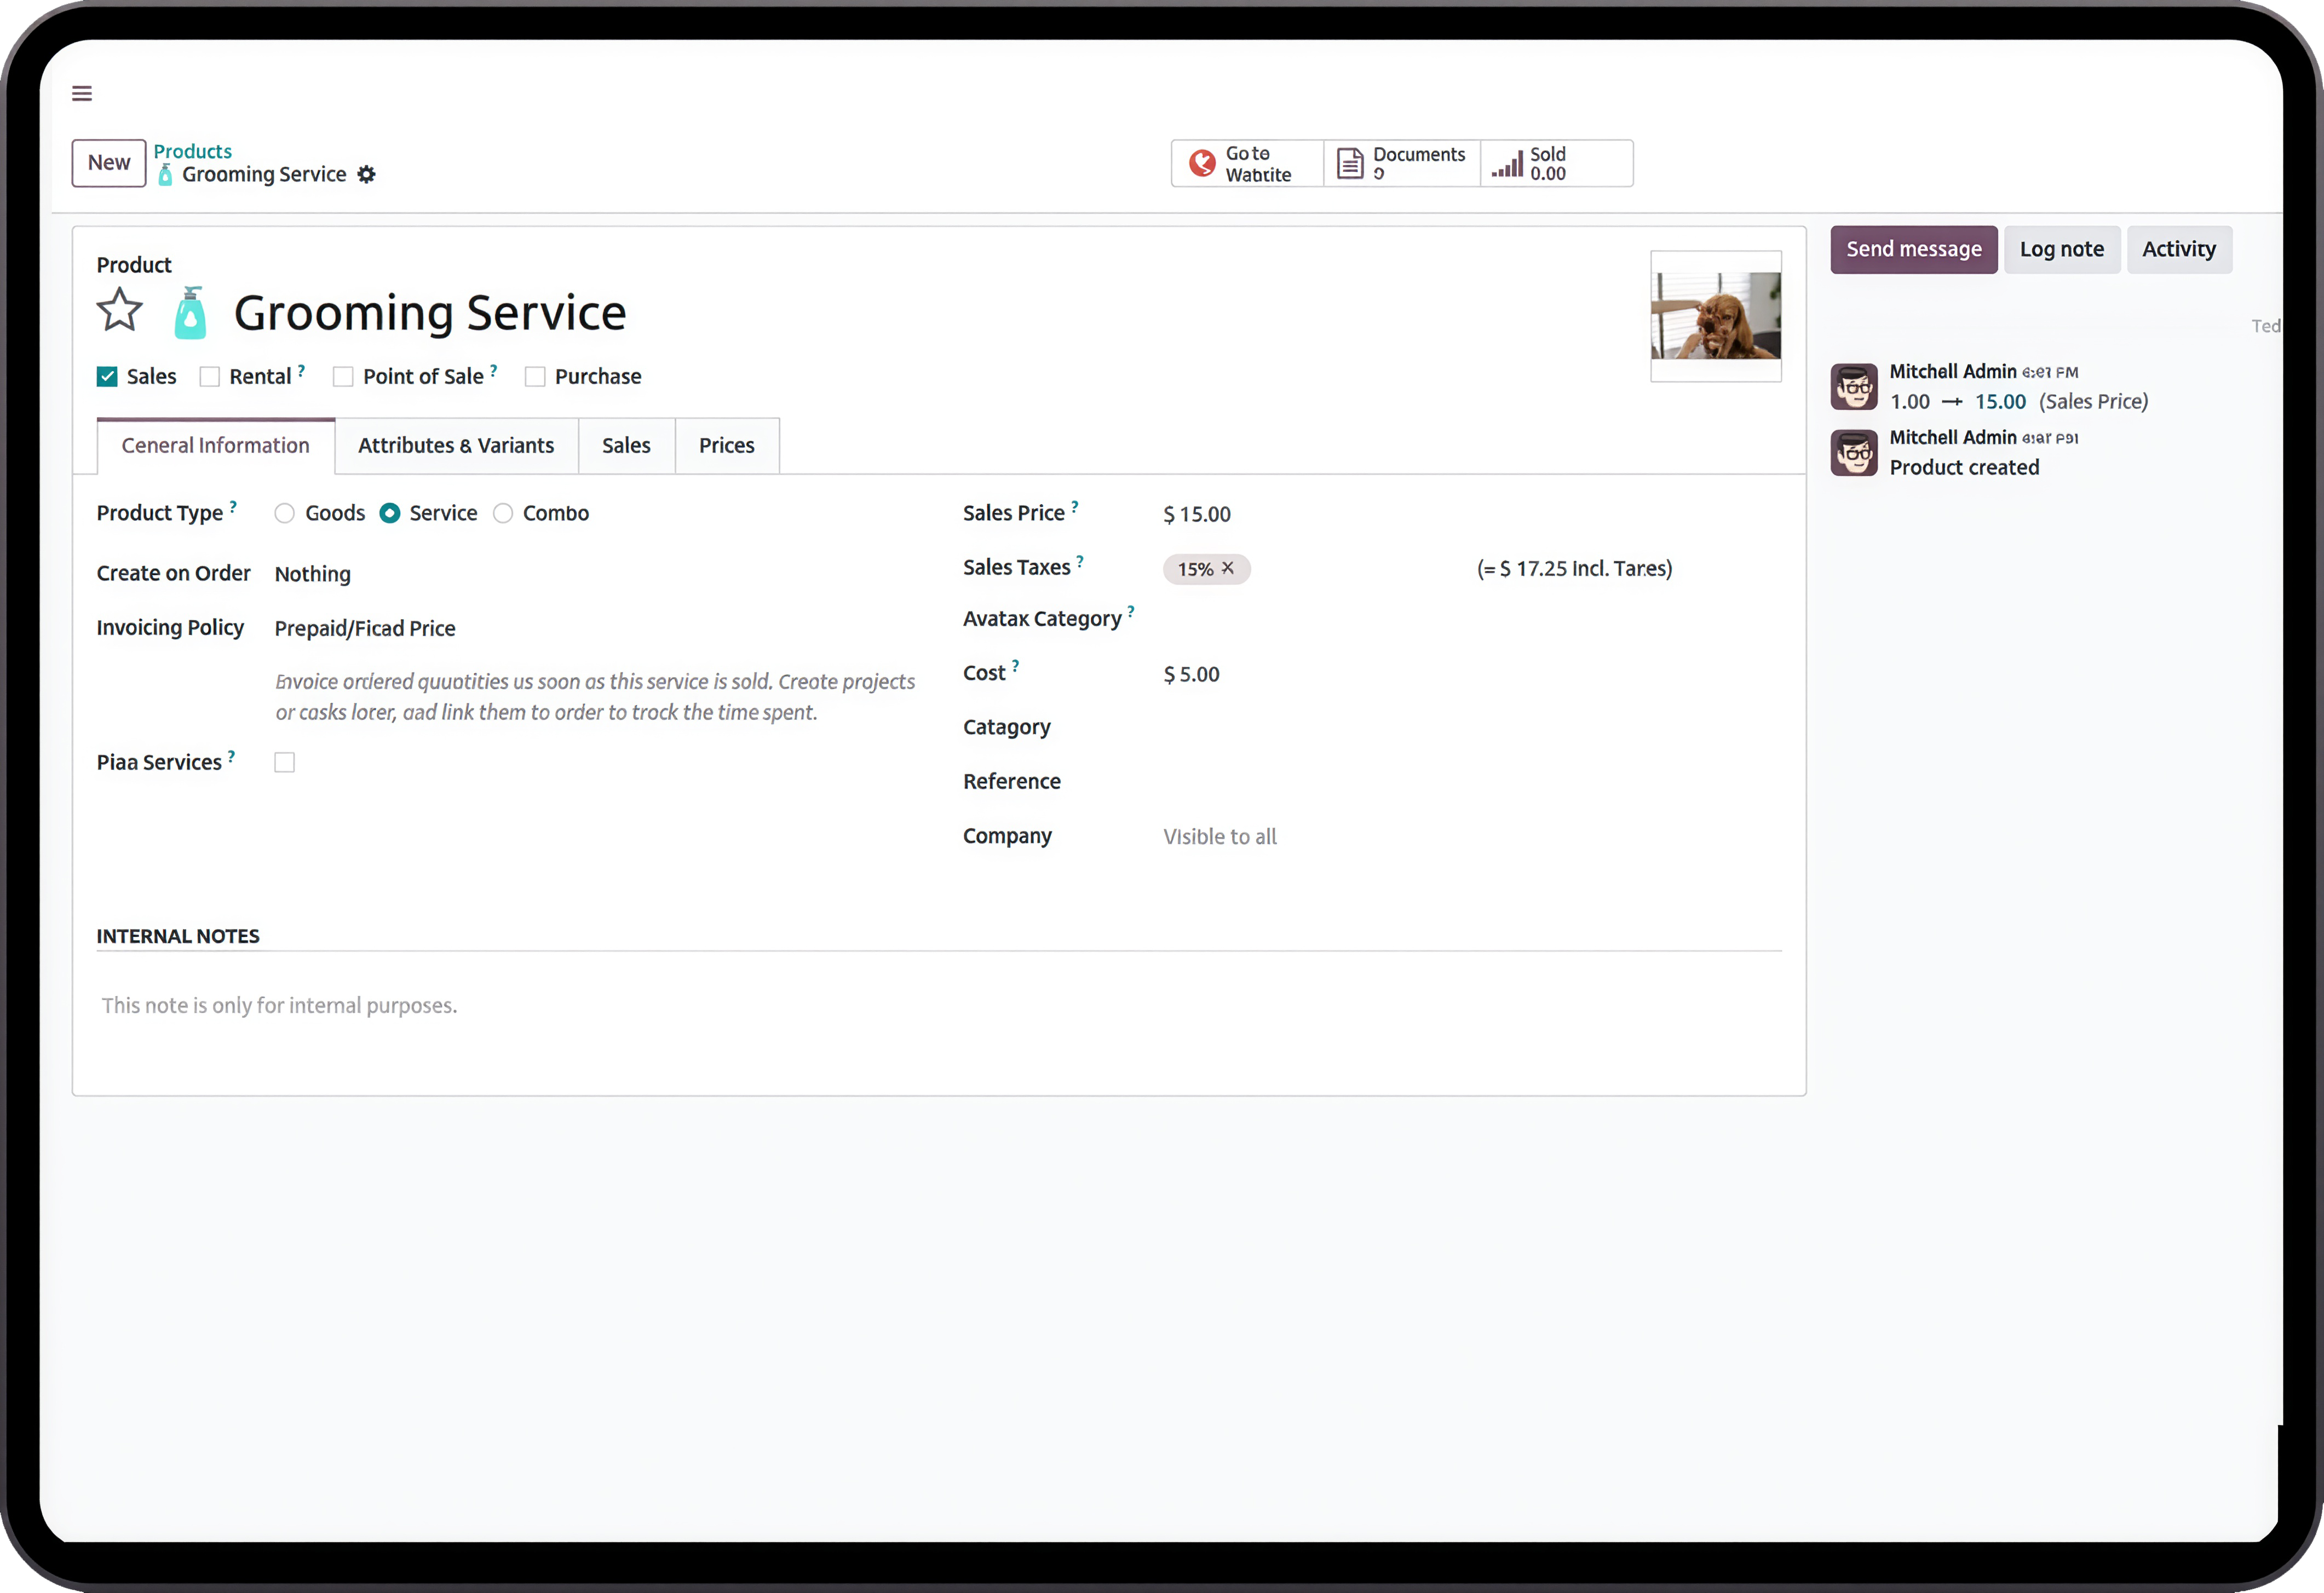The image size is (2324, 1593).
Task: Open the Sales Price help question mark
Action: [x=1075, y=506]
